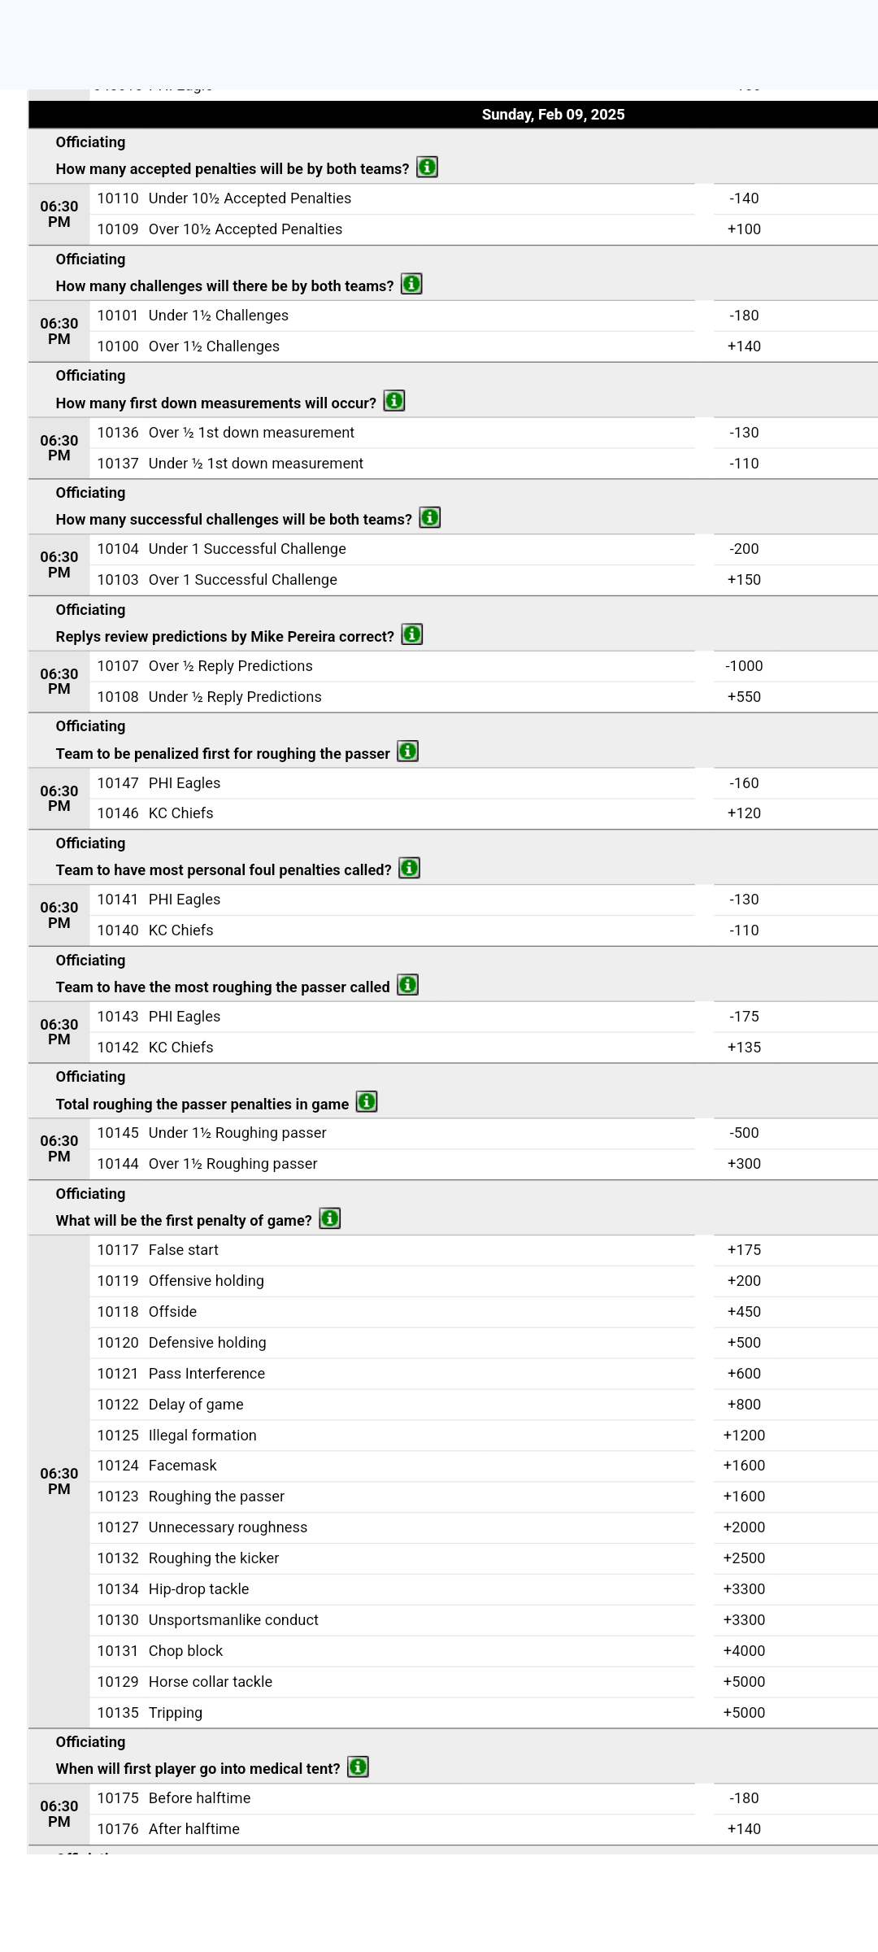Open info icon for total roughing passer penalties
This screenshot has width=878, height=1952.
367,1103
